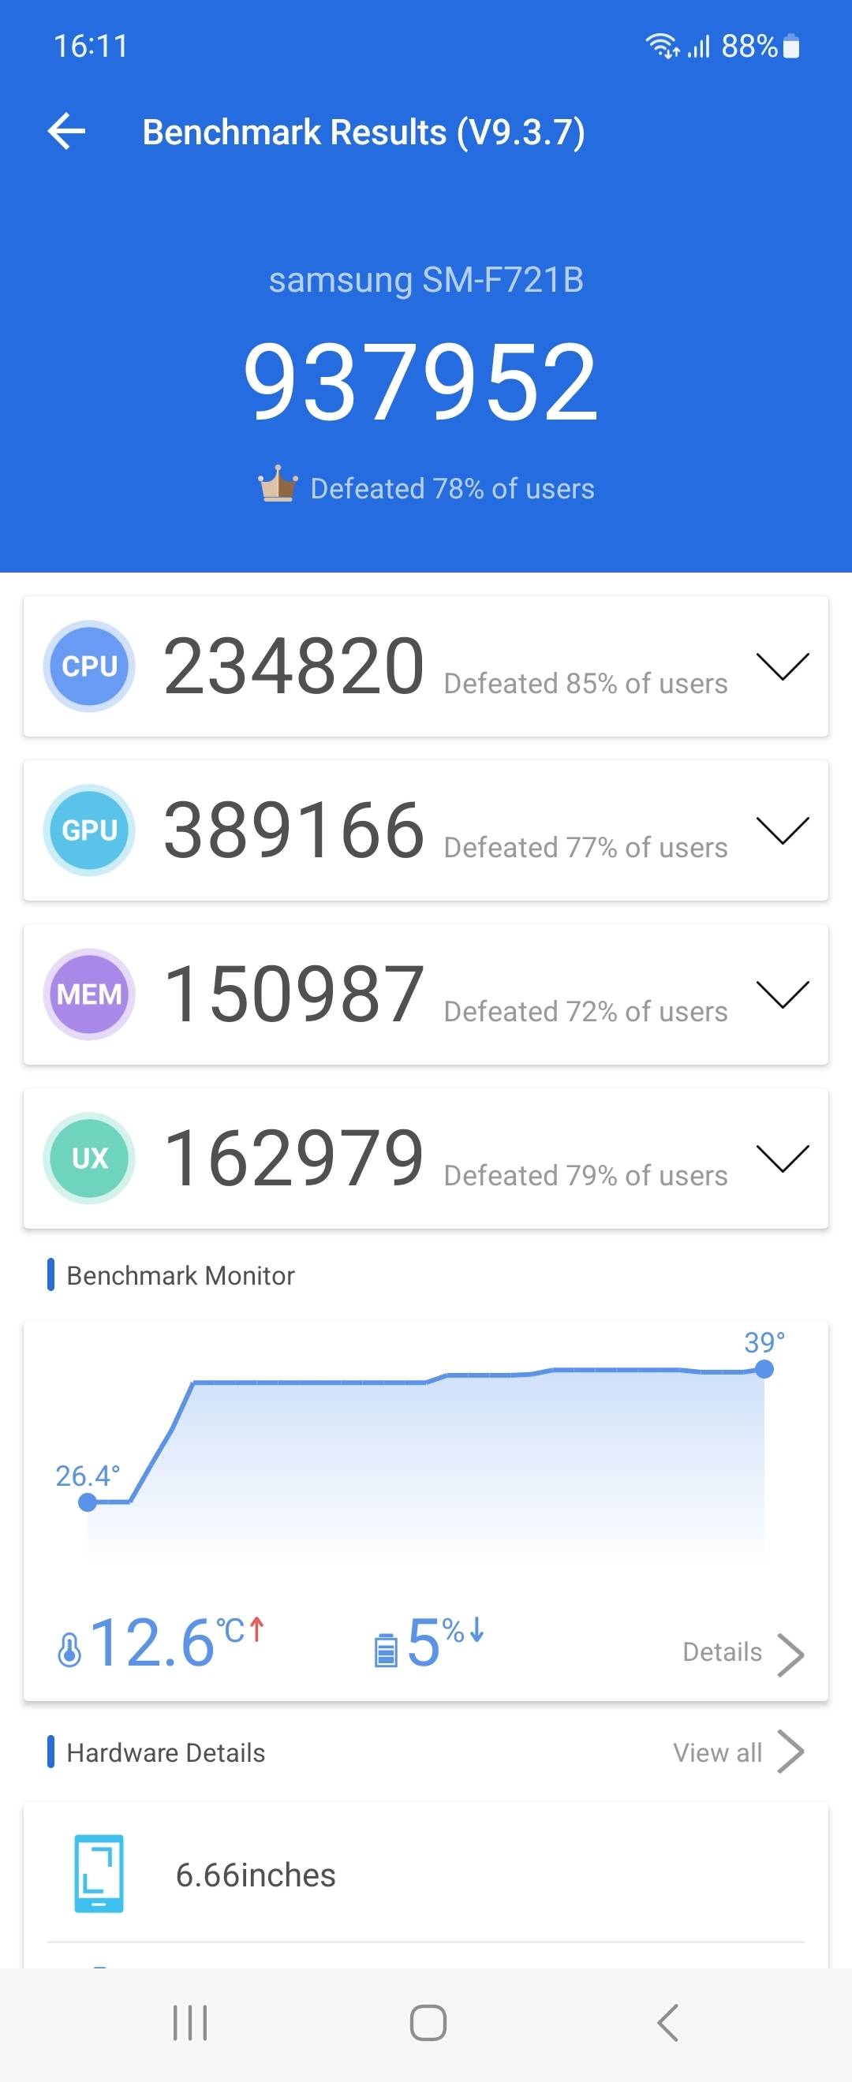This screenshot has height=2082, width=852.
Task: Tap the status bar battery icon
Action: (792, 46)
